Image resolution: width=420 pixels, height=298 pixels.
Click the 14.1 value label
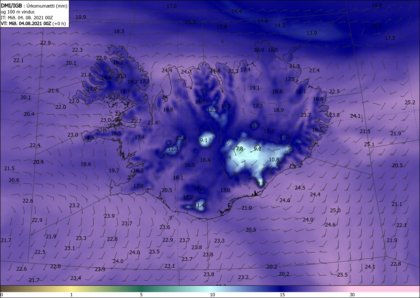click(x=226, y=106)
